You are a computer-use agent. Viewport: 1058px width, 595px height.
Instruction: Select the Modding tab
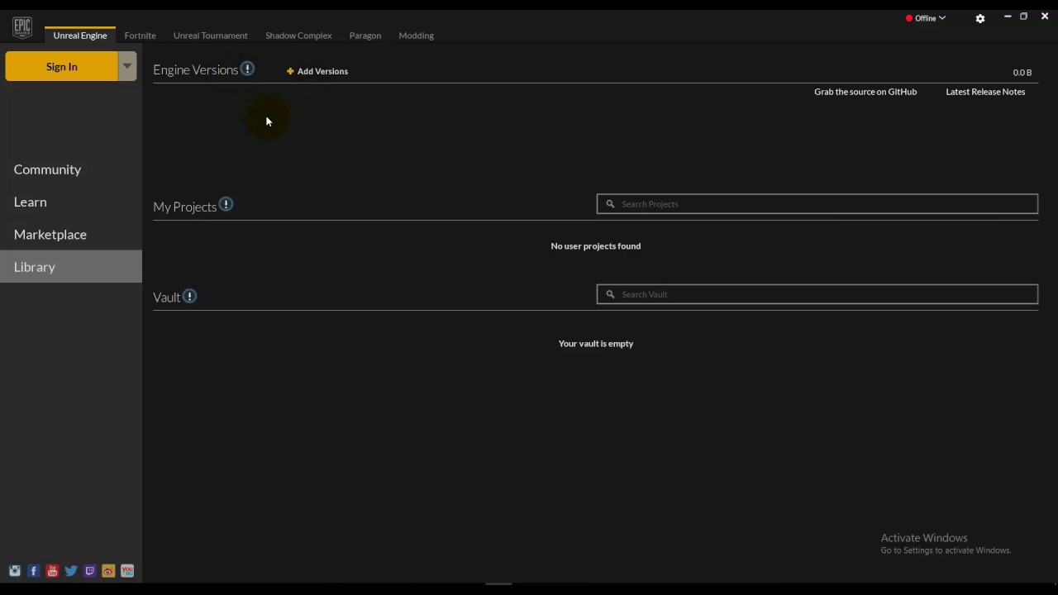(x=416, y=36)
